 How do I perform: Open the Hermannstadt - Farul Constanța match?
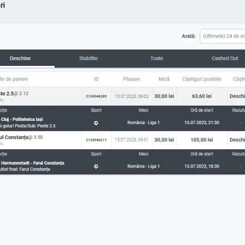32,163
